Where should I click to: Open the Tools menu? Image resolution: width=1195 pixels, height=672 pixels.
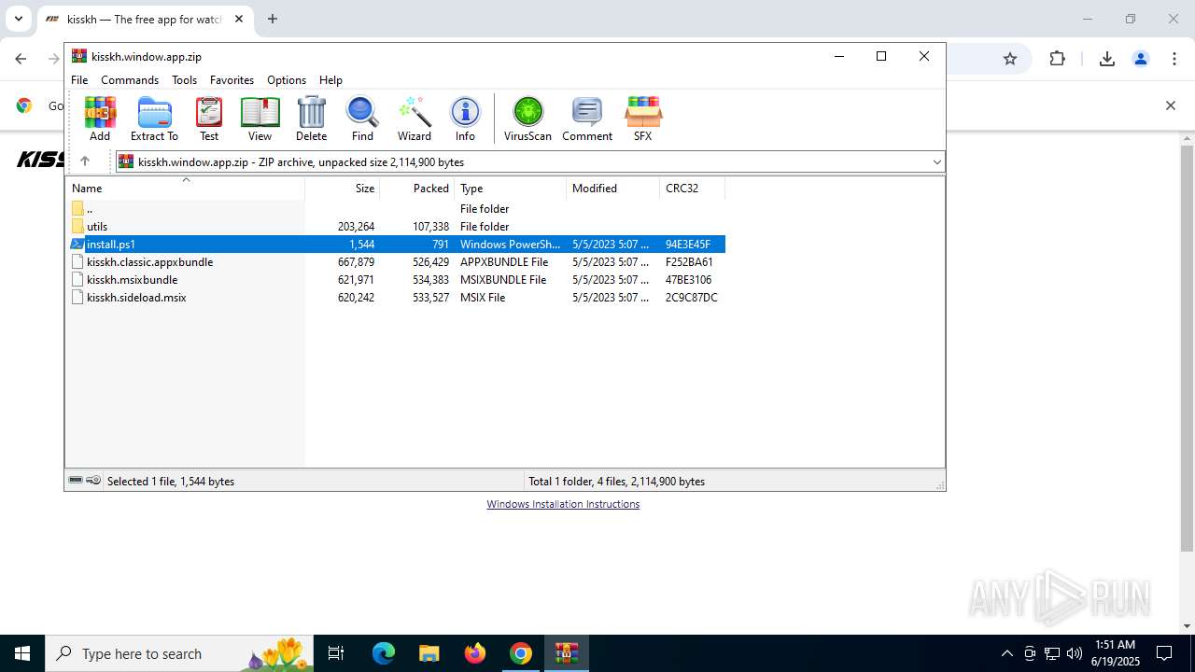184,80
